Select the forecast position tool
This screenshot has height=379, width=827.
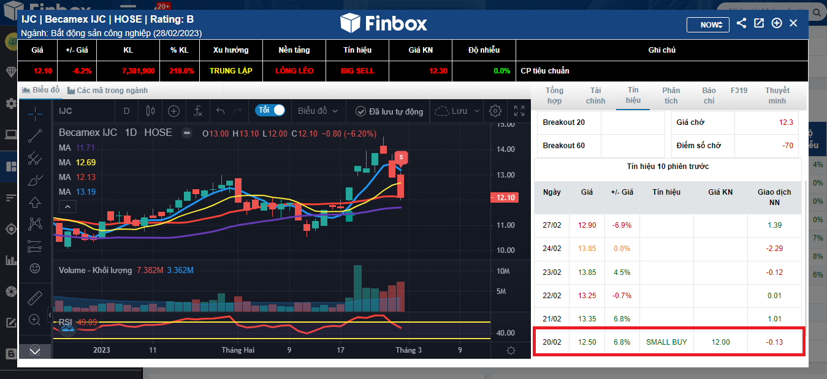[x=35, y=246]
